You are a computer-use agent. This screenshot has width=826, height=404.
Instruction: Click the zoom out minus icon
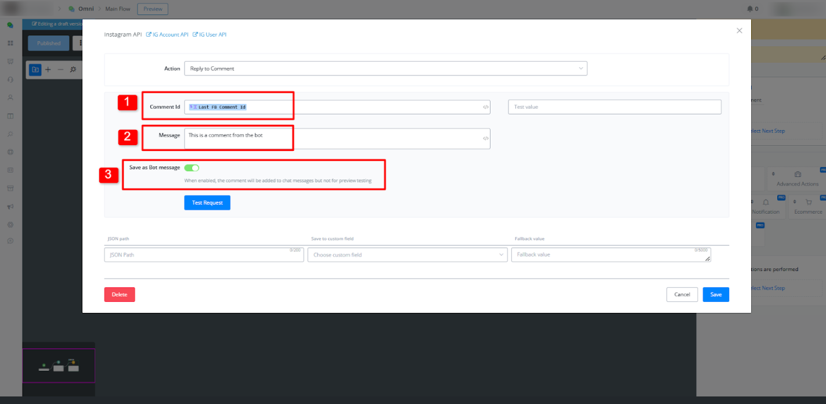pos(60,70)
